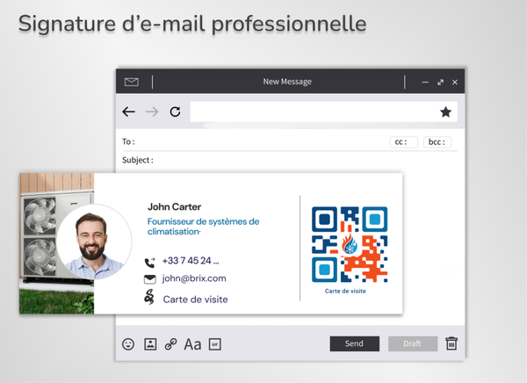Save message as Draft

click(x=413, y=343)
